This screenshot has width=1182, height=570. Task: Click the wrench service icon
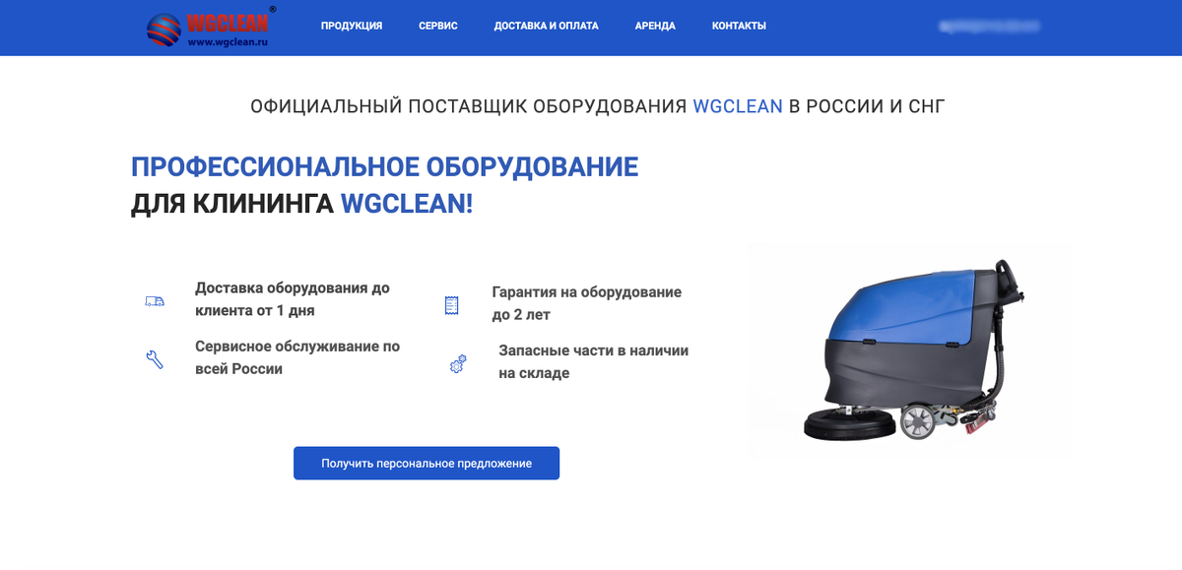(155, 359)
